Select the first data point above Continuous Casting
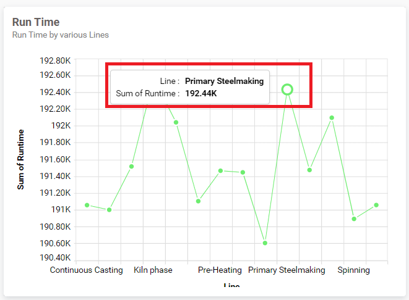The width and height of the screenshot is (409, 300). (87, 206)
